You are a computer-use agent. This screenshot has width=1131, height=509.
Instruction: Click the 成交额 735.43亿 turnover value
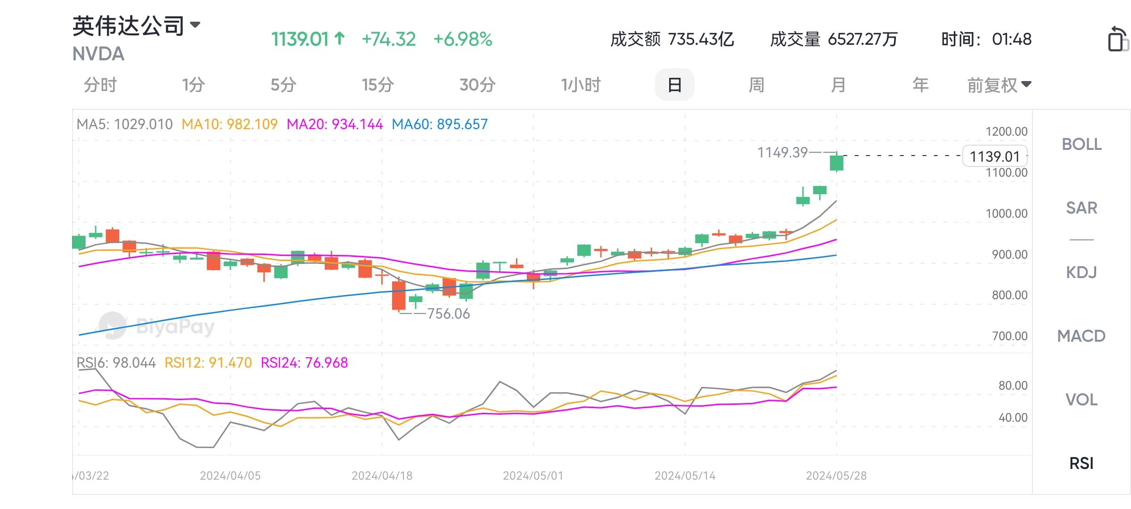click(672, 39)
